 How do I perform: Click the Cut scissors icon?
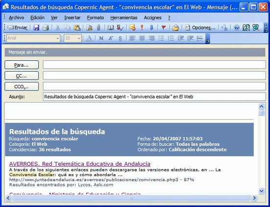click(x=58, y=27)
